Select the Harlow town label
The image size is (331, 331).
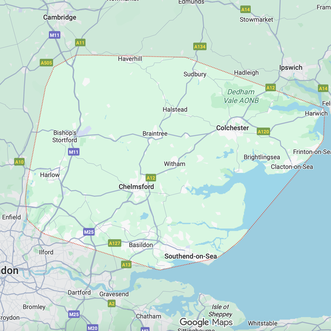50,175
